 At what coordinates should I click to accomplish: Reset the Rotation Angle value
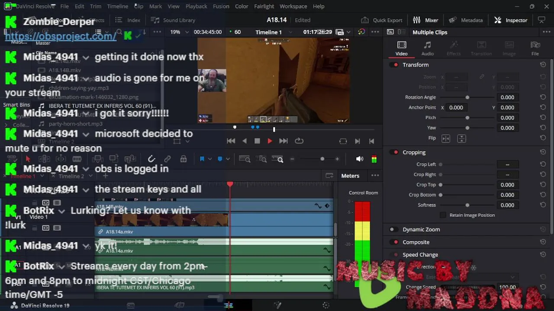click(543, 98)
